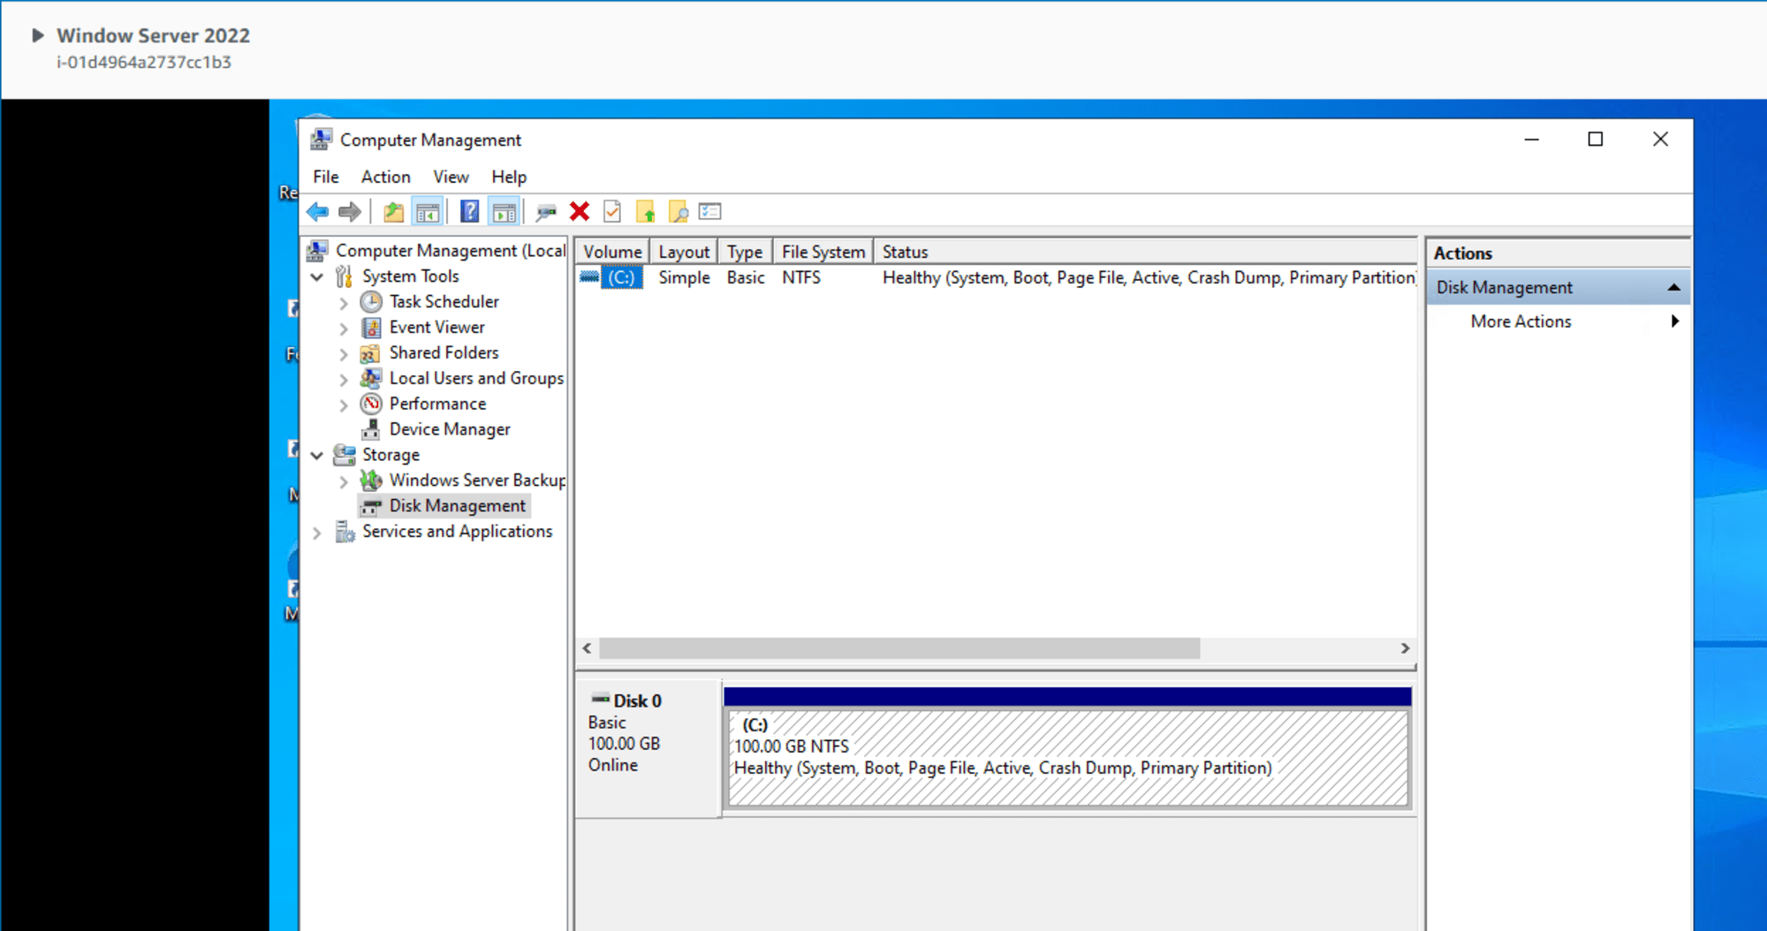1767x931 pixels.
Task: Expand the Shared Folders node
Action: (344, 354)
